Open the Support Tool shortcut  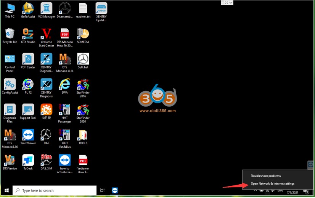[x=28, y=112]
